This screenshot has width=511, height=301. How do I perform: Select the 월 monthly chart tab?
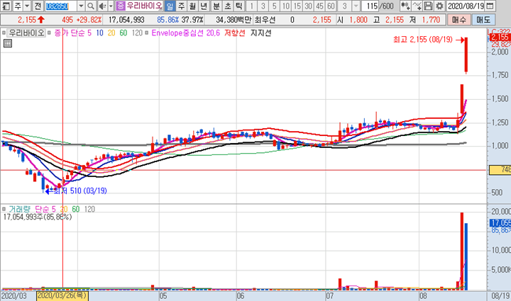pyautogui.click(x=192, y=6)
